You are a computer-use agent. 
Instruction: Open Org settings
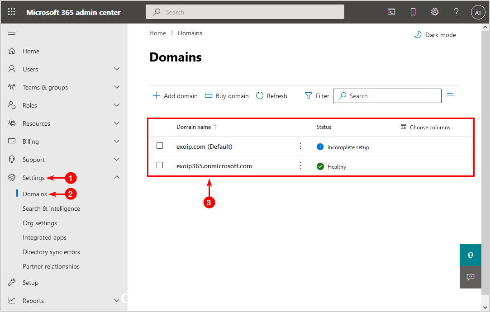tap(40, 223)
